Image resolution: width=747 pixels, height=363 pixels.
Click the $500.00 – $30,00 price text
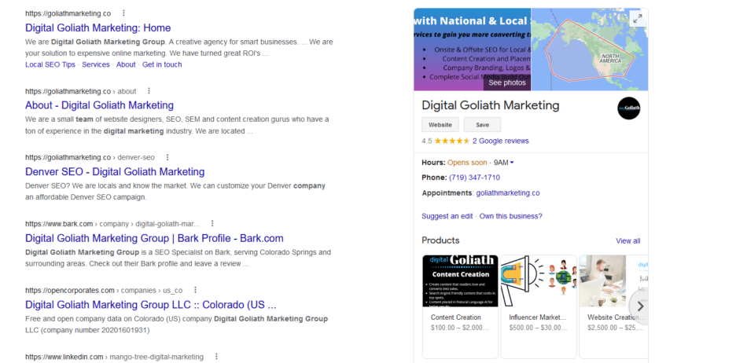[x=538, y=328]
